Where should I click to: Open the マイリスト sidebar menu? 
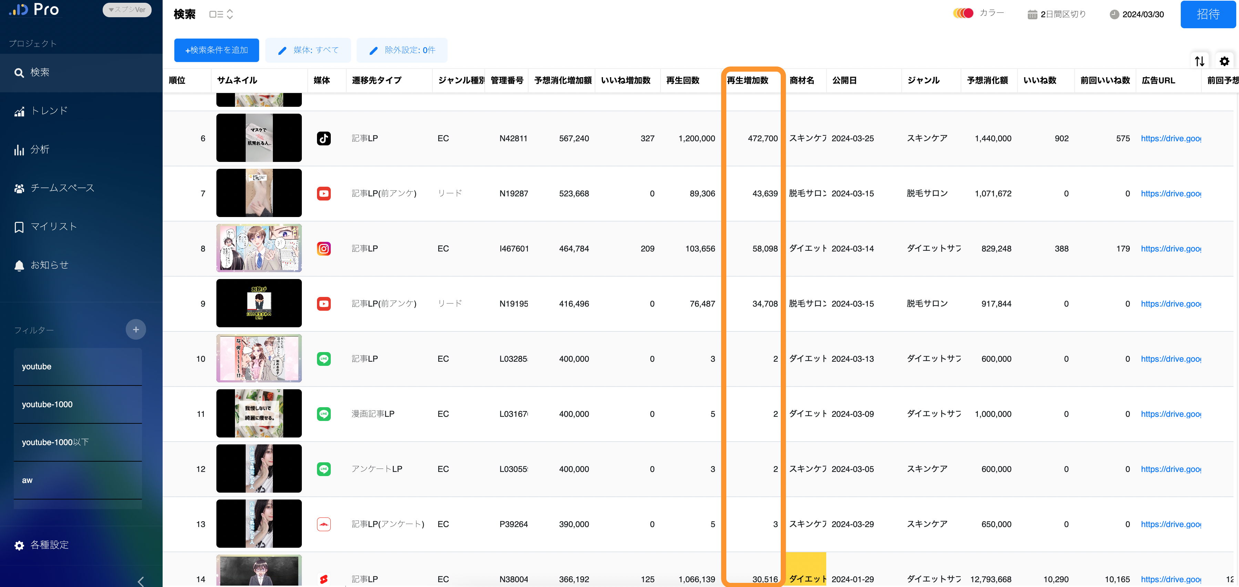(53, 226)
